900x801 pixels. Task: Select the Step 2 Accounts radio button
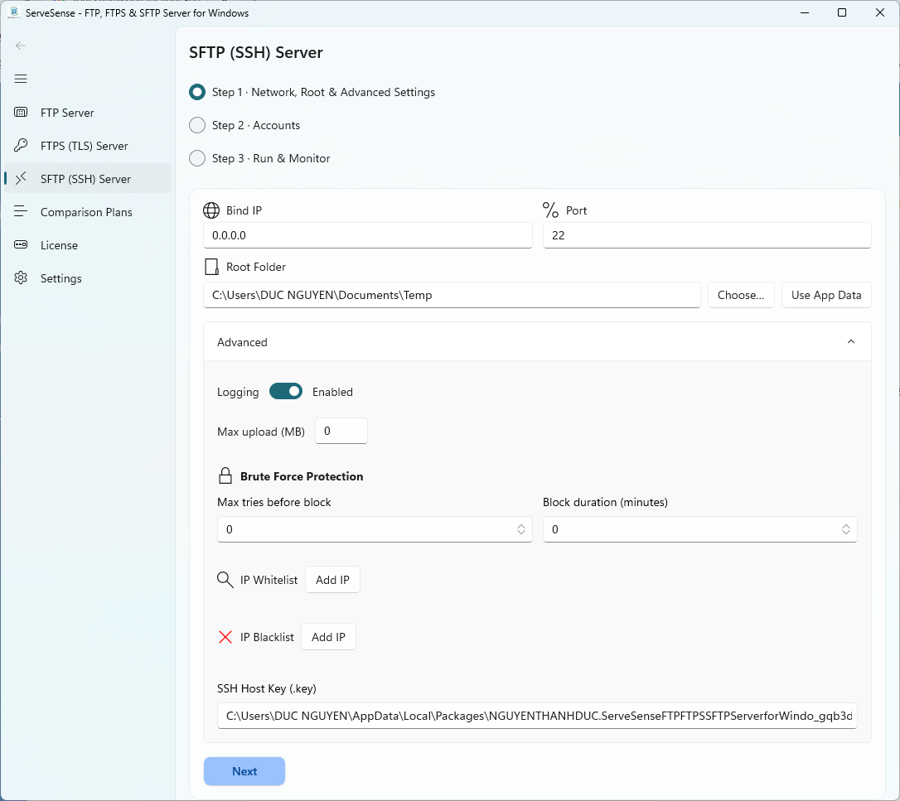[197, 126]
